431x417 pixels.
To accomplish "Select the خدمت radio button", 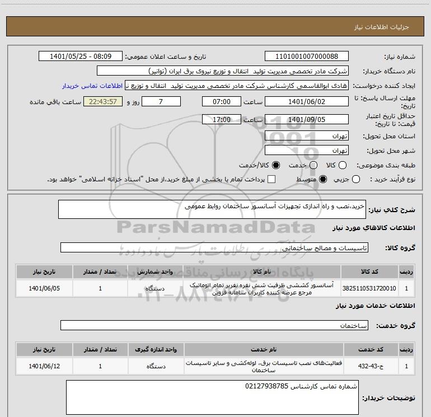I will tap(313, 165).
